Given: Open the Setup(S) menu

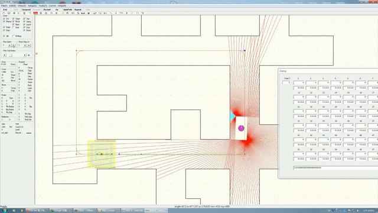Looking at the screenshot, I should [32, 5].
